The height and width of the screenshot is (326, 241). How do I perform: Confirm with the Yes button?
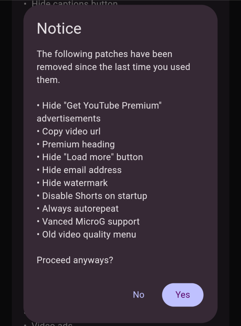click(182, 295)
